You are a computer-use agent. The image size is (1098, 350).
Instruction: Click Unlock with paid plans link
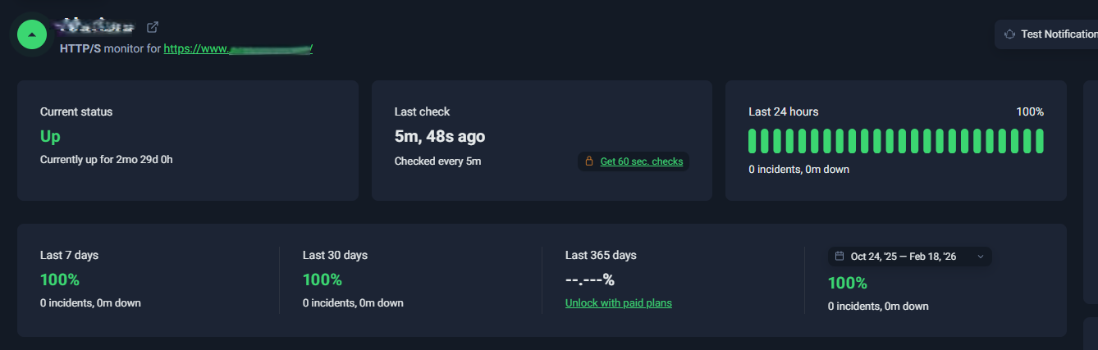618,303
